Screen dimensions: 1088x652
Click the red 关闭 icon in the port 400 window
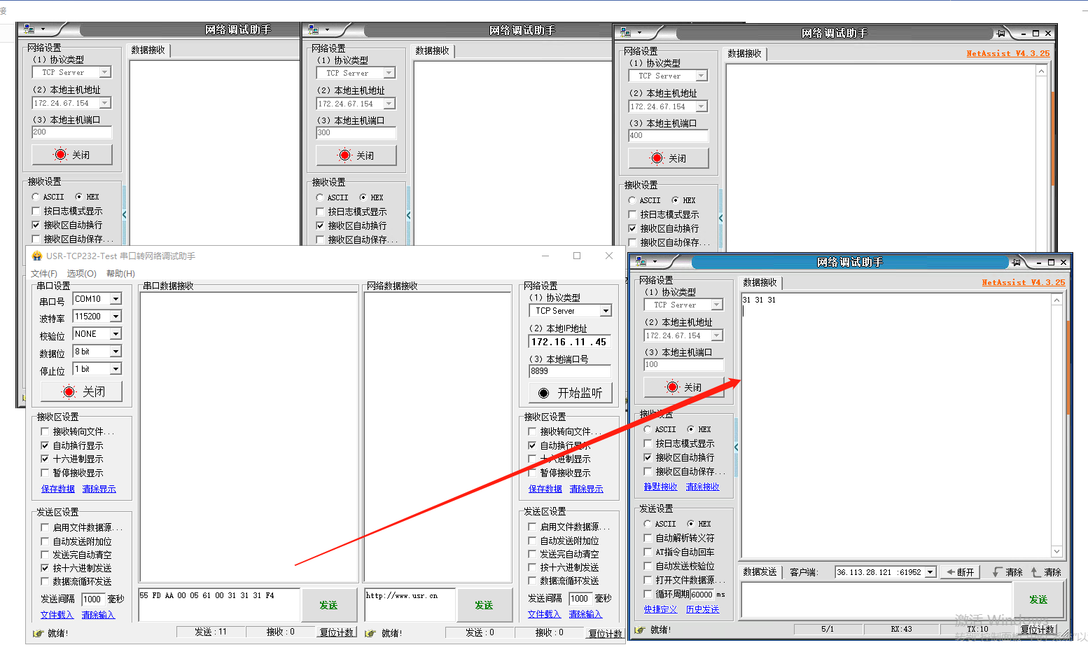coord(657,158)
